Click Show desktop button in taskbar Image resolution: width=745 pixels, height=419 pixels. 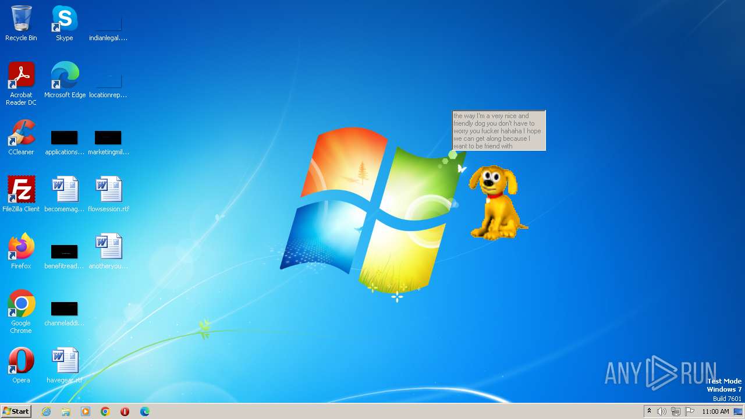(x=738, y=411)
